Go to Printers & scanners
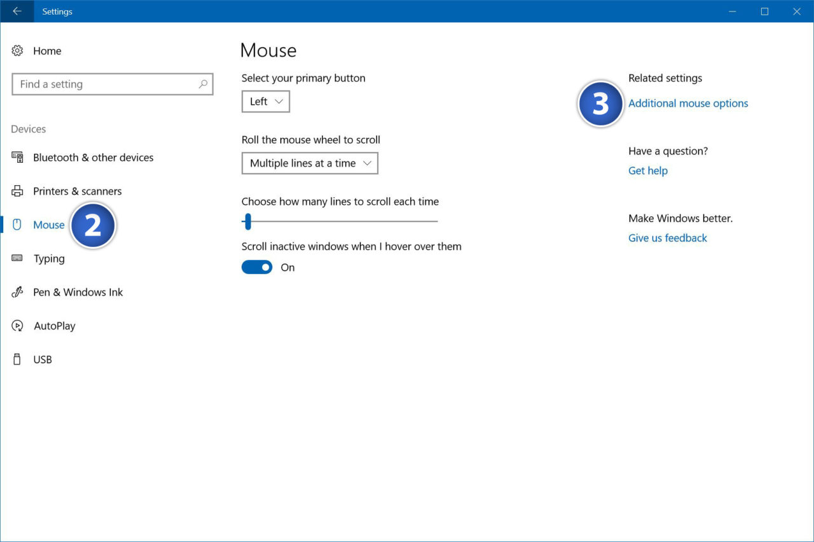Screen dimensions: 814x542 click(x=78, y=191)
